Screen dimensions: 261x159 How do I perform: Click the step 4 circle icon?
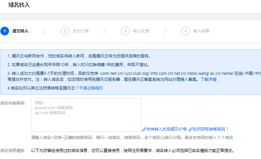tap(186, 31)
